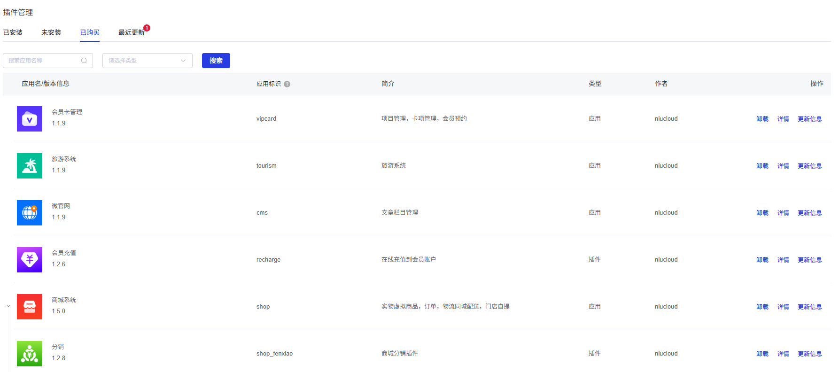Click the tourism palm tree icon
This screenshot has width=839, height=372.
pos(30,166)
